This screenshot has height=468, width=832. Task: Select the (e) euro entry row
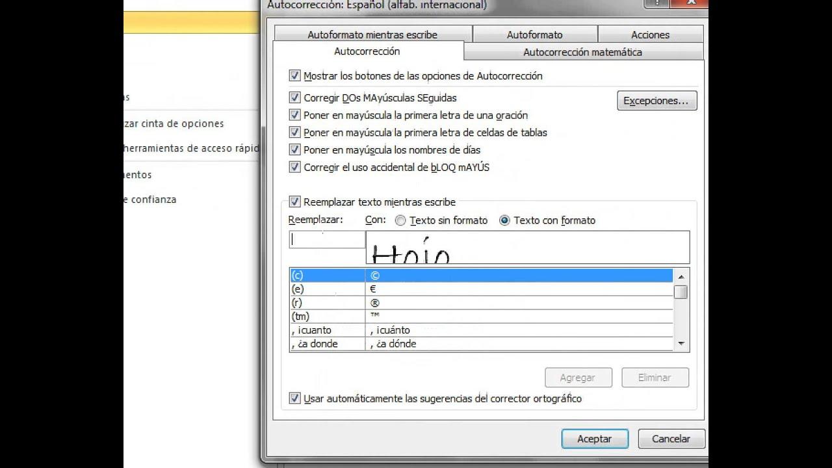click(481, 289)
